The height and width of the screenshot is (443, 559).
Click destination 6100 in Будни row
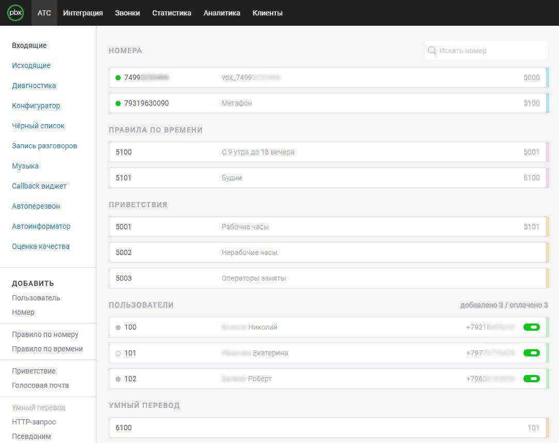[x=532, y=178]
